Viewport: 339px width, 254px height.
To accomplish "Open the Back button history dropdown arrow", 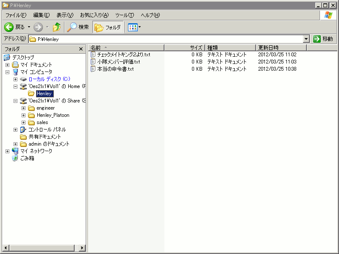I will 29,27.
